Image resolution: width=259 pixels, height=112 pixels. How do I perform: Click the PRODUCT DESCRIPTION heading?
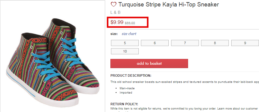(x=131, y=76)
